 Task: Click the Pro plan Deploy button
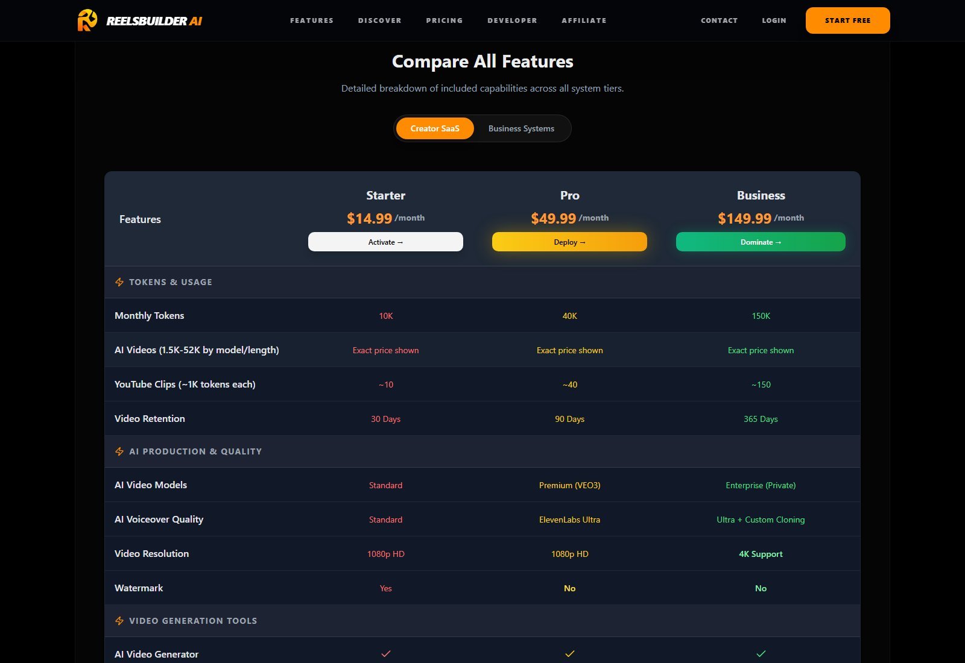(x=570, y=242)
